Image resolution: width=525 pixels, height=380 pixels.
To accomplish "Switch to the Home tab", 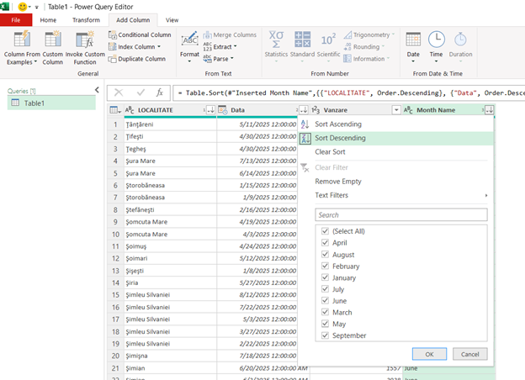I will tap(48, 20).
